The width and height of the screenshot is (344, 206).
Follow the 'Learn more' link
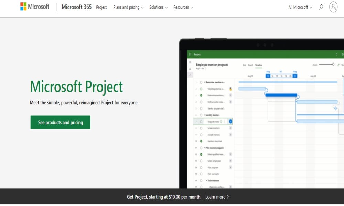click(x=217, y=197)
